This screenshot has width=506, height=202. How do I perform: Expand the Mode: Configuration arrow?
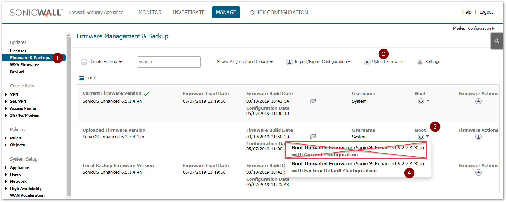[x=493, y=28]
